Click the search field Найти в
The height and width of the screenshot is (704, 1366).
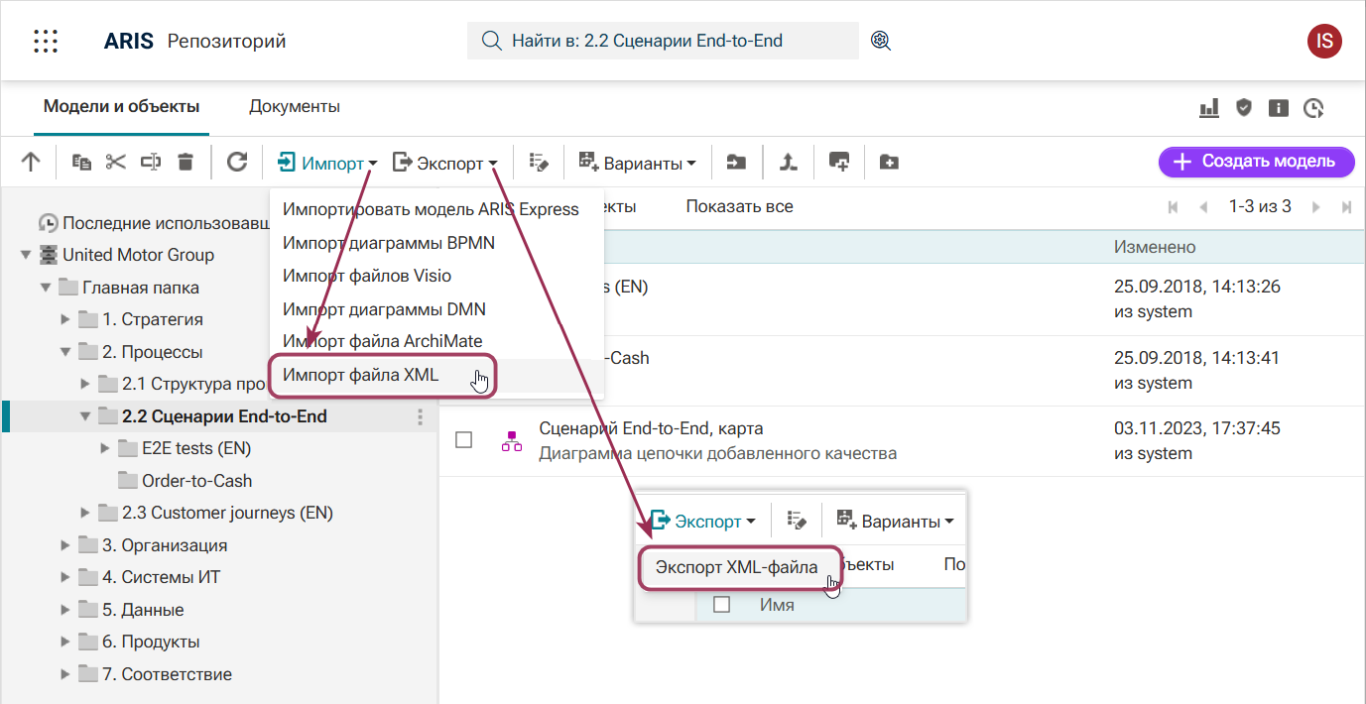point(663,41)
